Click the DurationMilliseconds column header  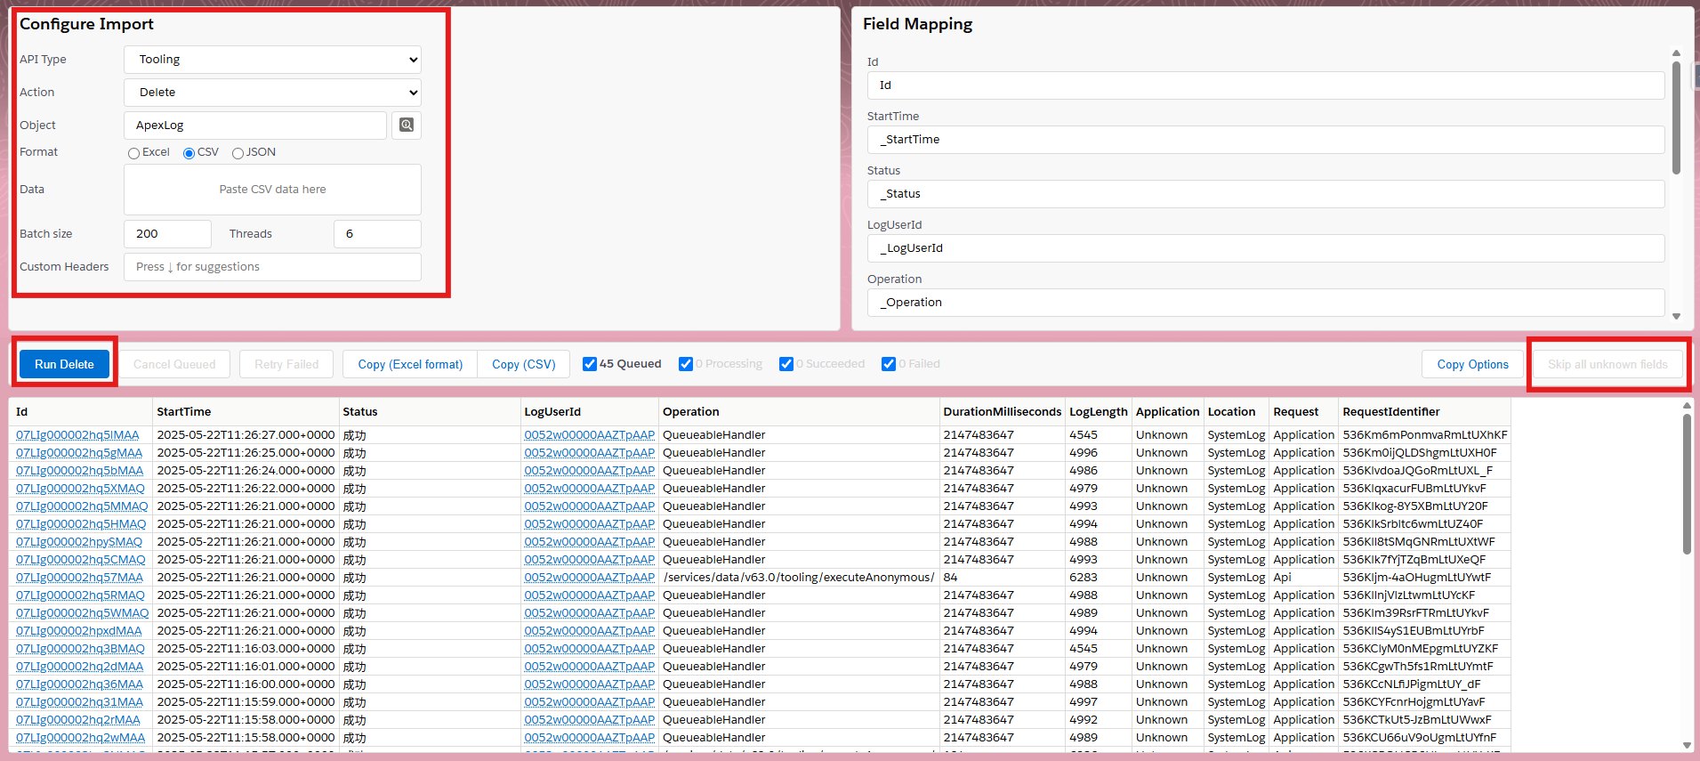click(x=1003, y=412)
